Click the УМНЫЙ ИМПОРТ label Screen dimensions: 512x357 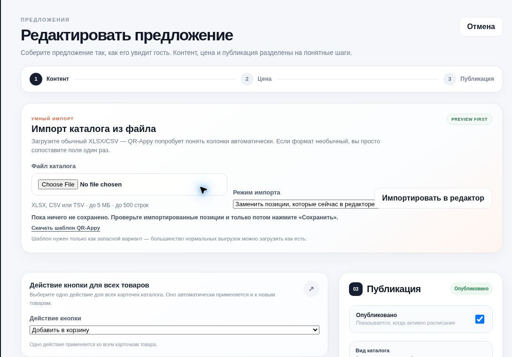[x=53, y=119]
